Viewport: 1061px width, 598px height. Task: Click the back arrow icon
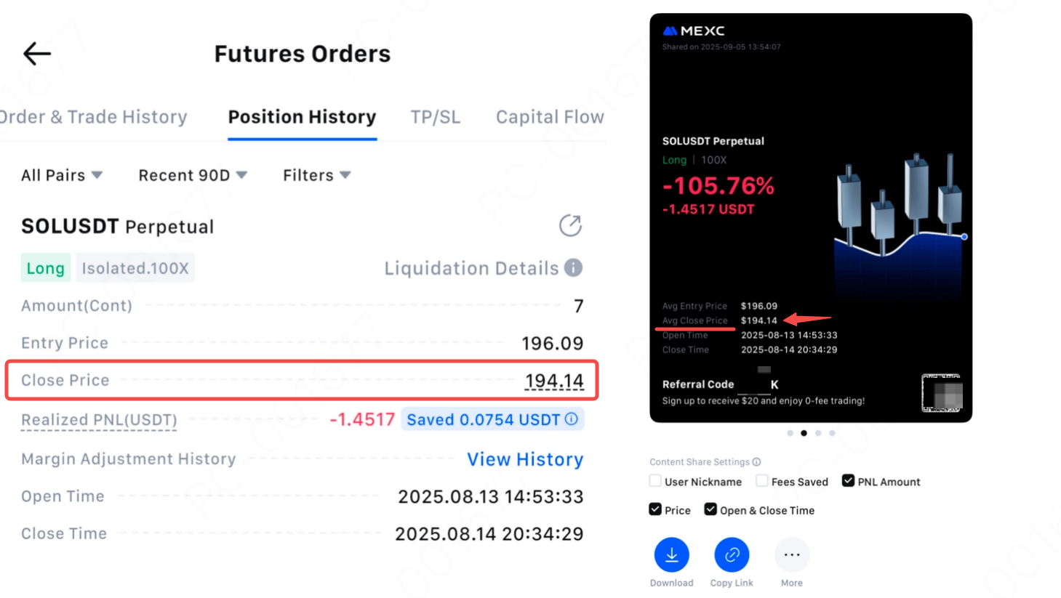(x=37, y=54)
